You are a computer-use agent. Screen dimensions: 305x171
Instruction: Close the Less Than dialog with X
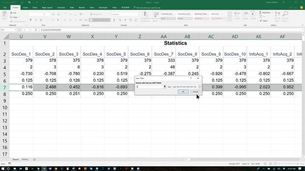pyautogui.click(x=198, y=78)
